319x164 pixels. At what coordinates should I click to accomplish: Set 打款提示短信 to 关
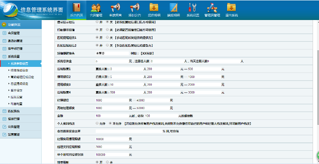(x=108, y=30)
